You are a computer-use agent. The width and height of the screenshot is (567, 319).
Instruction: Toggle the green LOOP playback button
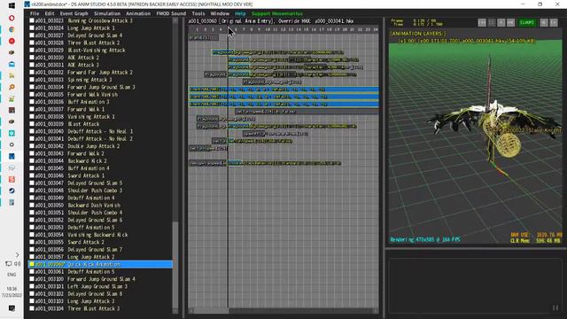click(x=527, y=22)
